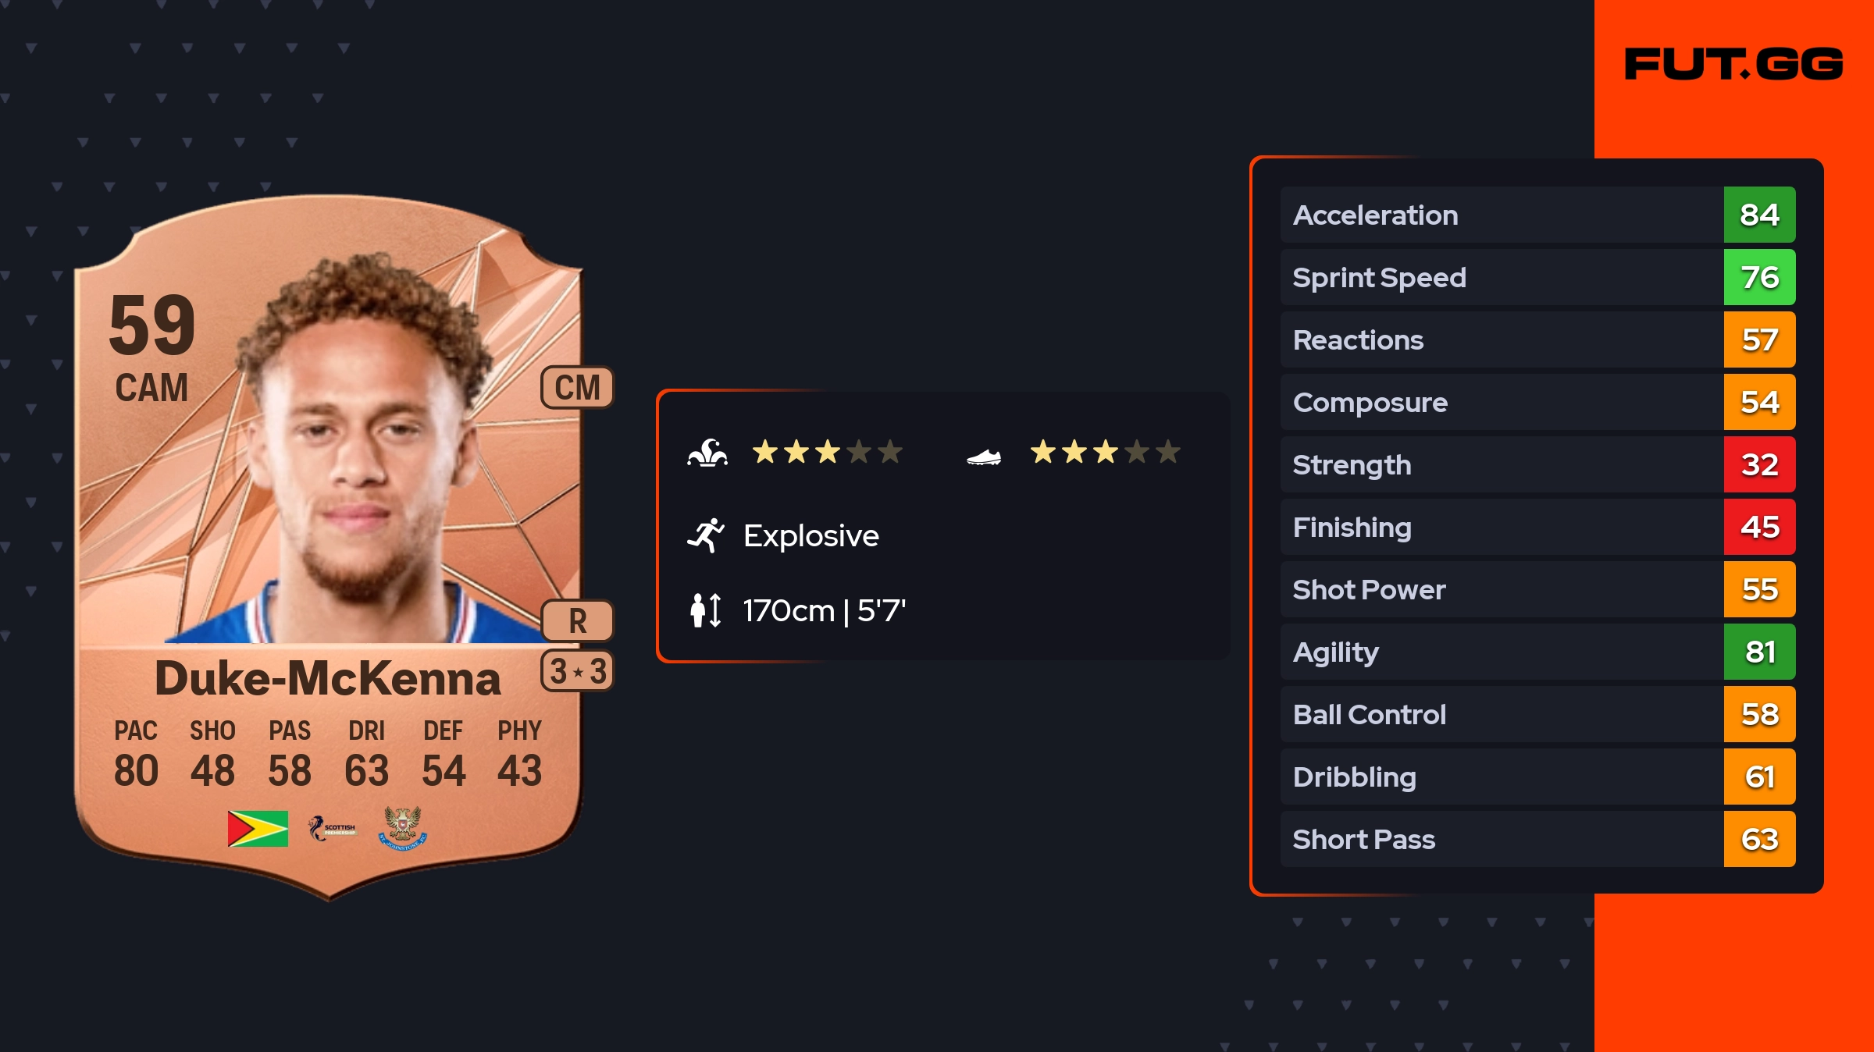Click the CM alternate position badge
The width and height of the screenshot is (1874, 1052).
coord(577,387)
